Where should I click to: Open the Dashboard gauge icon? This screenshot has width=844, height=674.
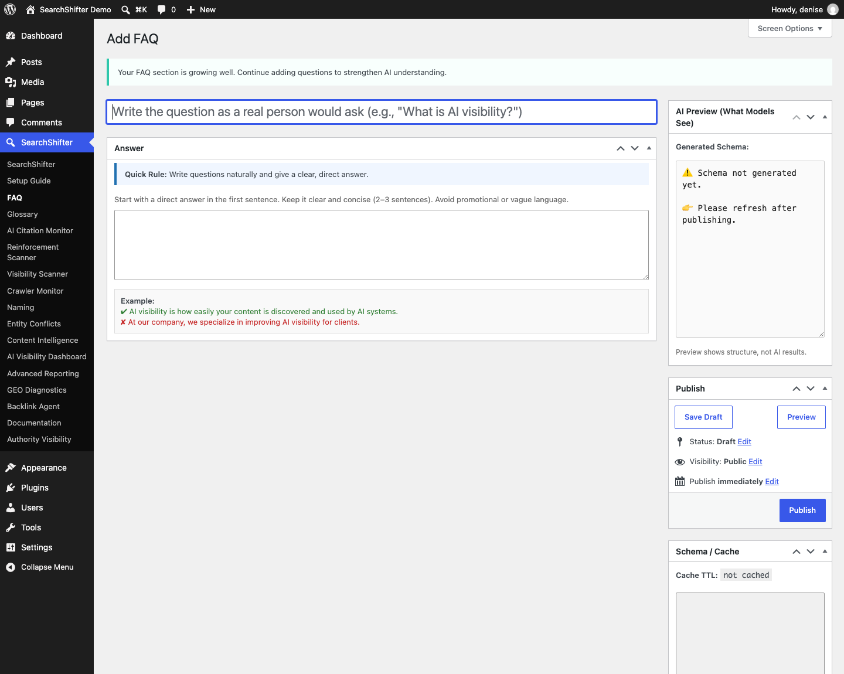pyautogui.click(x=11, y=36)
